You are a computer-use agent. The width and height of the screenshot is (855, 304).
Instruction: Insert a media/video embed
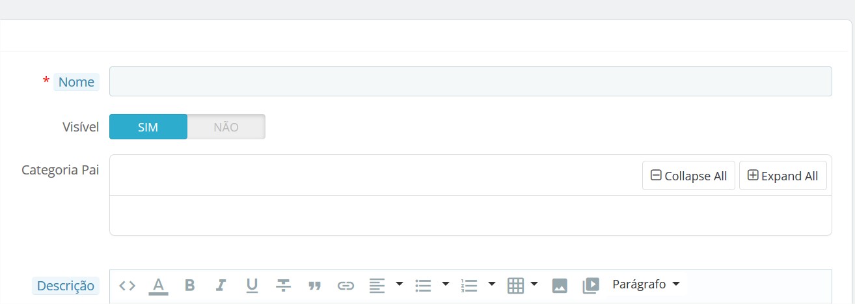tap(591, 285)
